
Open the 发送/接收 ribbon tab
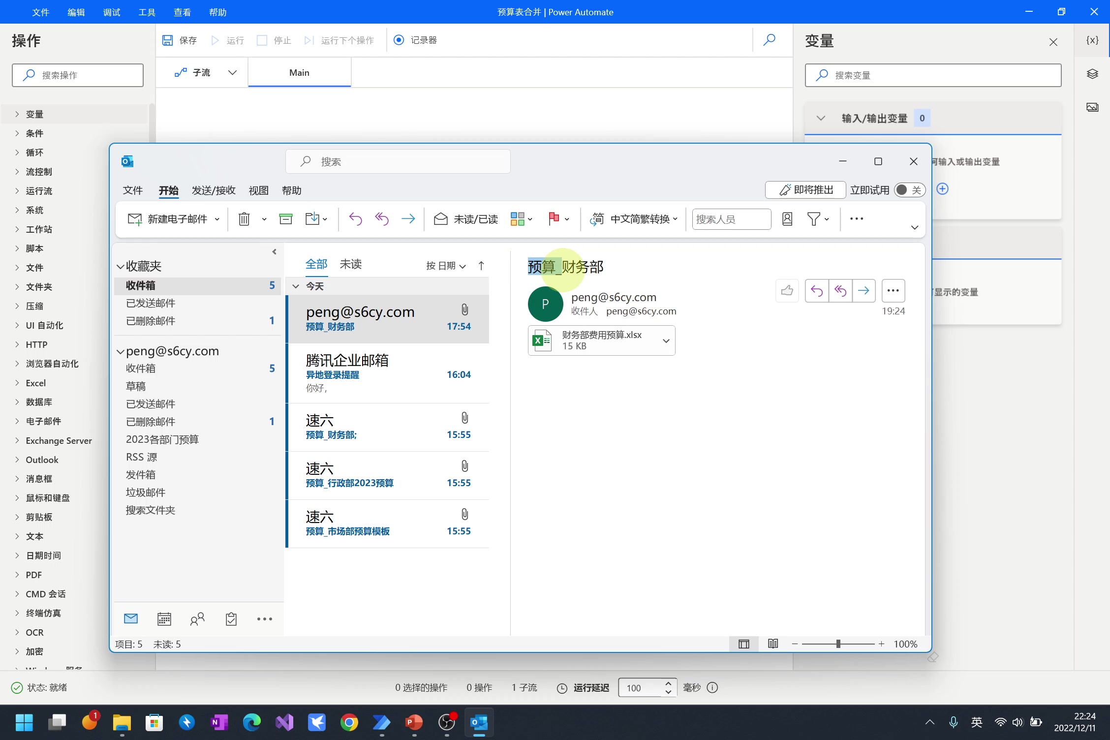point(213,190)
